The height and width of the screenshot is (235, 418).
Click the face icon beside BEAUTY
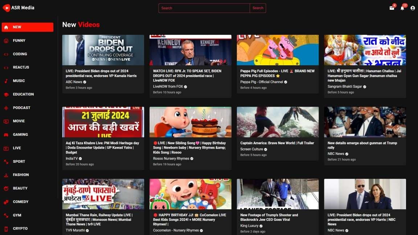tap(6, 188)
